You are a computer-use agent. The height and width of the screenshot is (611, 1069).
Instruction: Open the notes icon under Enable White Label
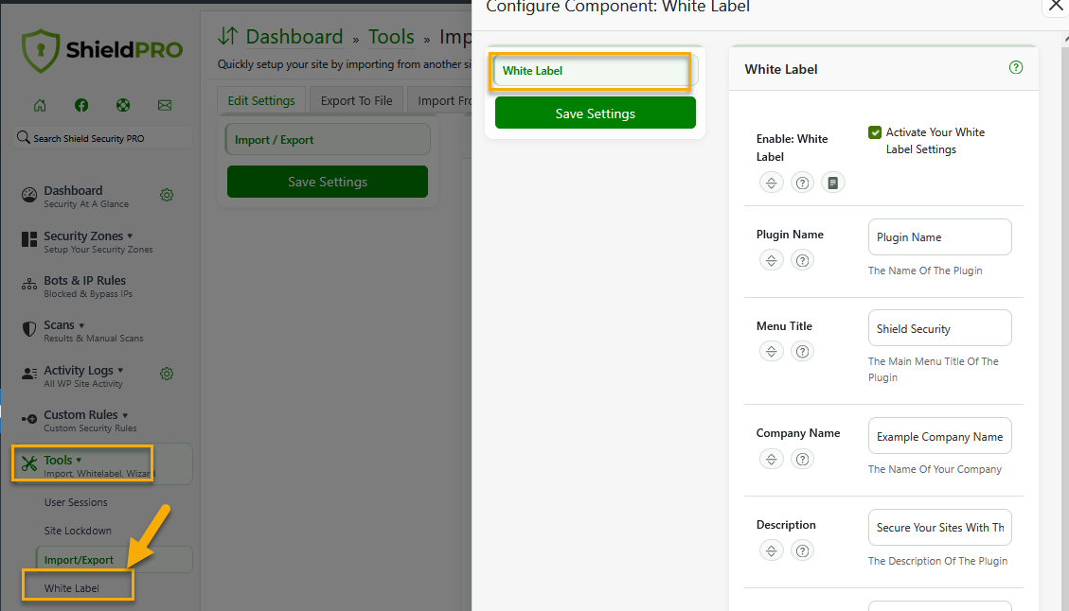pyautogui.click(x=832, y=182)
